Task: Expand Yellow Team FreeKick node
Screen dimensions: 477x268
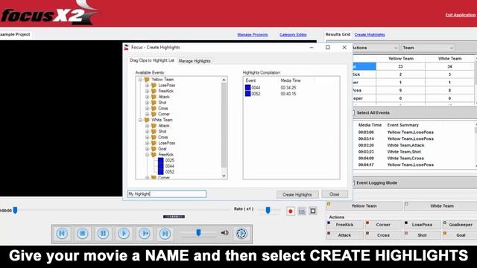Action: click(148, 91)
